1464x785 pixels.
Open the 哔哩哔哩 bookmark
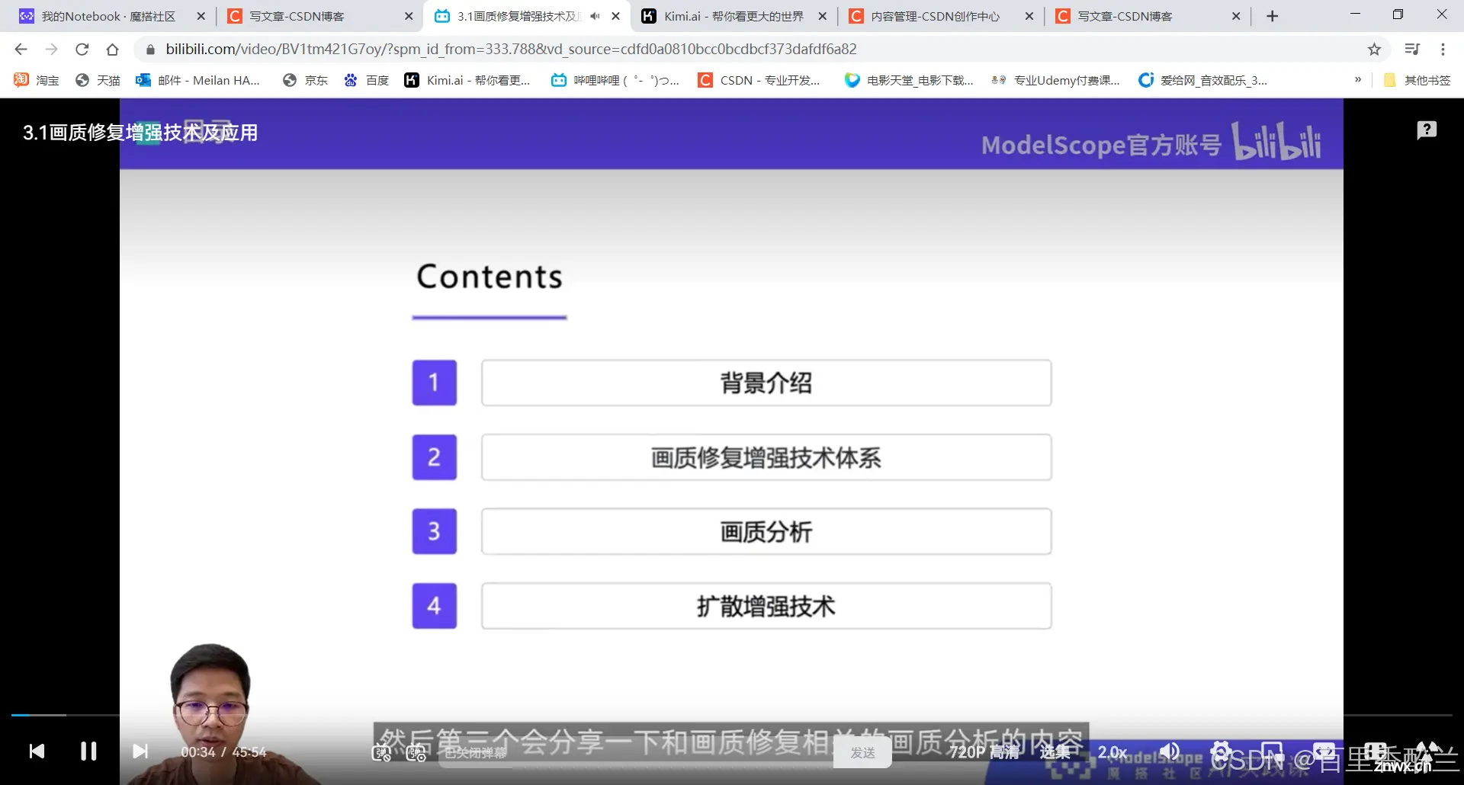coord(615,80)
